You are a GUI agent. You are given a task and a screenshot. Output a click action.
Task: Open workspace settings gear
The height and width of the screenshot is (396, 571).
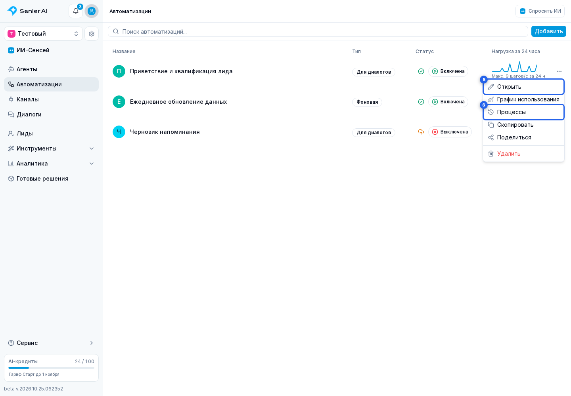click(92, 34)
